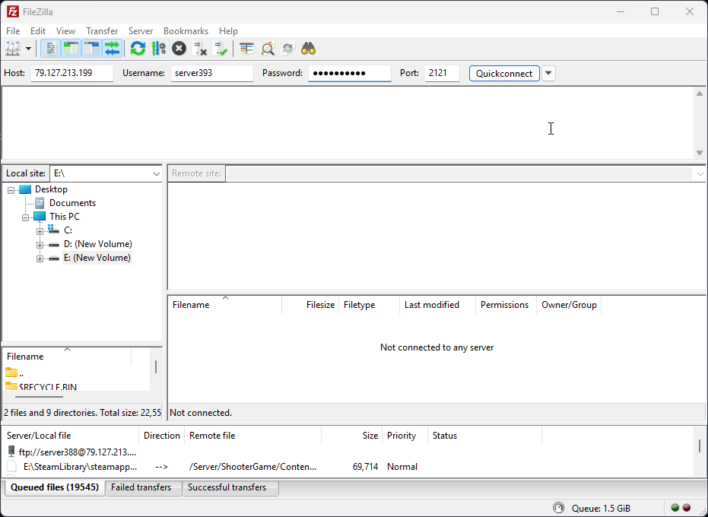Click the server icon in queue list
The image size is (708, 517).
[x=11, y=452]
